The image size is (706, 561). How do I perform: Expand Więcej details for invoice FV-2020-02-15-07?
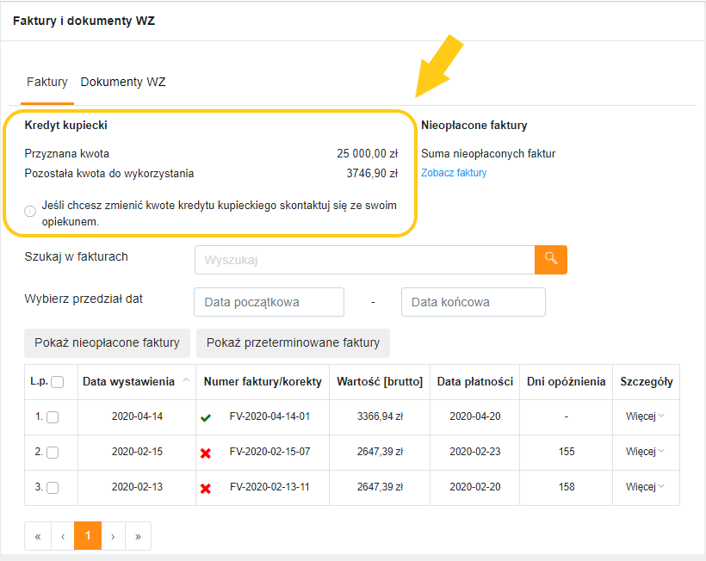coord(645,451)
